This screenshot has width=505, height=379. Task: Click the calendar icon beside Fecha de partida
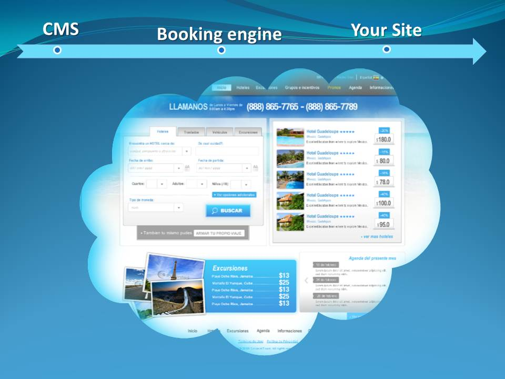(255, 168)
